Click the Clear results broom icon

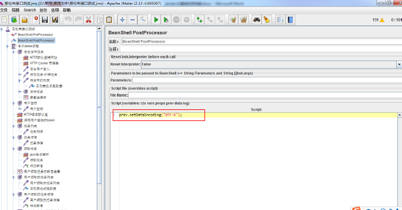coord(233,20)
